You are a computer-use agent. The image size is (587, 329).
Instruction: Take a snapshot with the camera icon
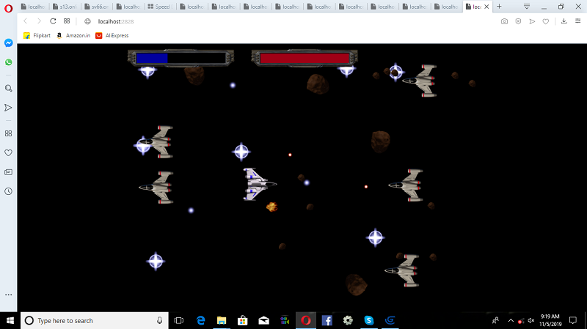(x=504, y=21)
